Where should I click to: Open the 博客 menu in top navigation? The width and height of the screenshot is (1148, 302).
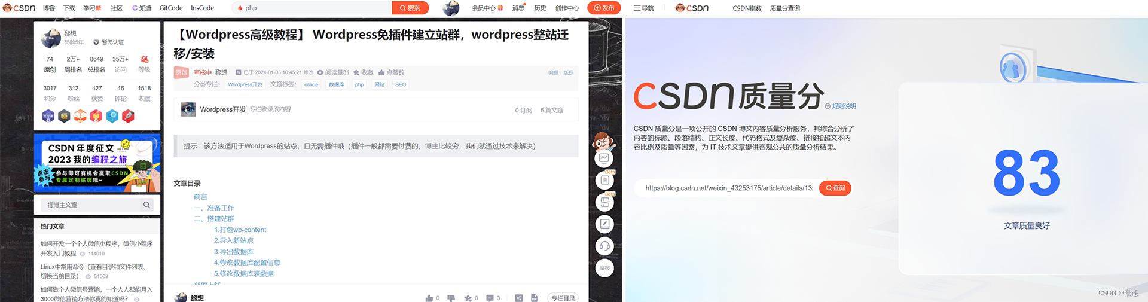49,8
